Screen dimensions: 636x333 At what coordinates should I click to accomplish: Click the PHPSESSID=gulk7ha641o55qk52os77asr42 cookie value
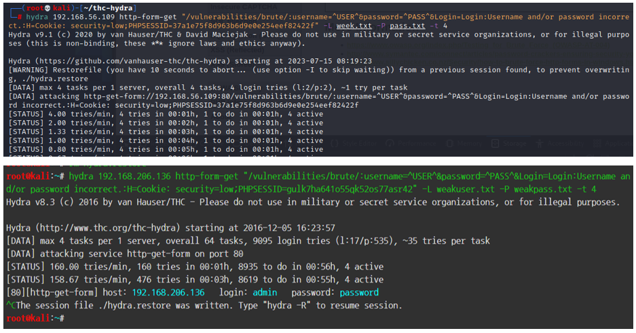pyautogui.click(x=326, y=190)
